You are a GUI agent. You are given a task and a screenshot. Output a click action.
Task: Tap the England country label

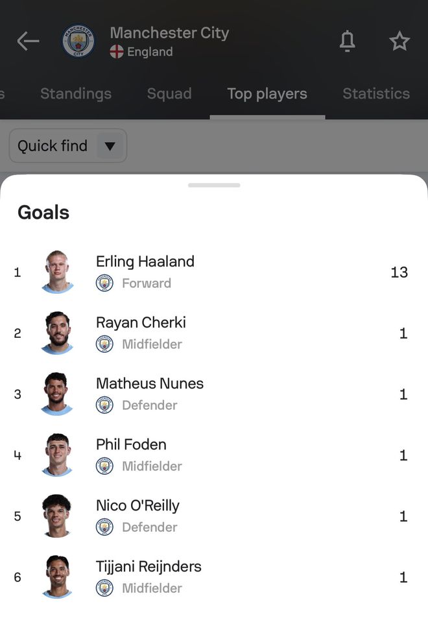pyautogui.click(x=150, y=52)
